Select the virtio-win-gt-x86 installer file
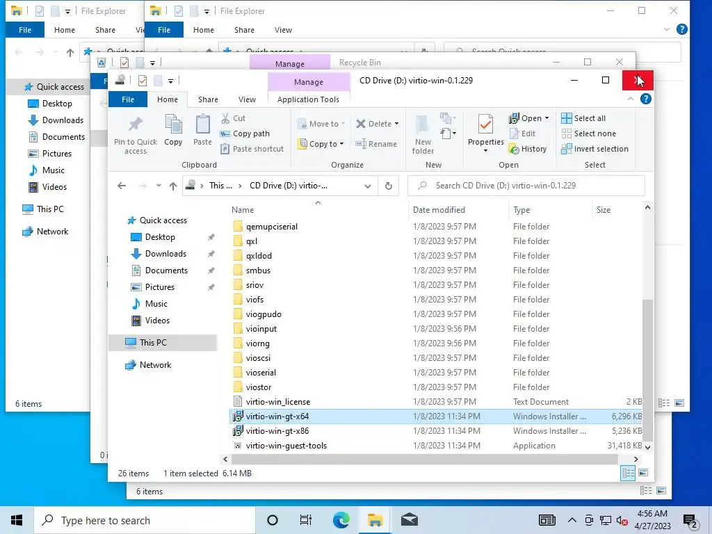The width and height of the screenshot is (712, 534). 277,431
